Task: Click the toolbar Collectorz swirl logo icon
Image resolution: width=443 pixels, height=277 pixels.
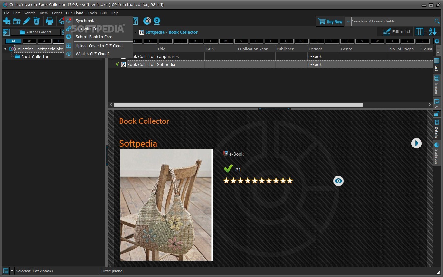Action: (147, 21)
